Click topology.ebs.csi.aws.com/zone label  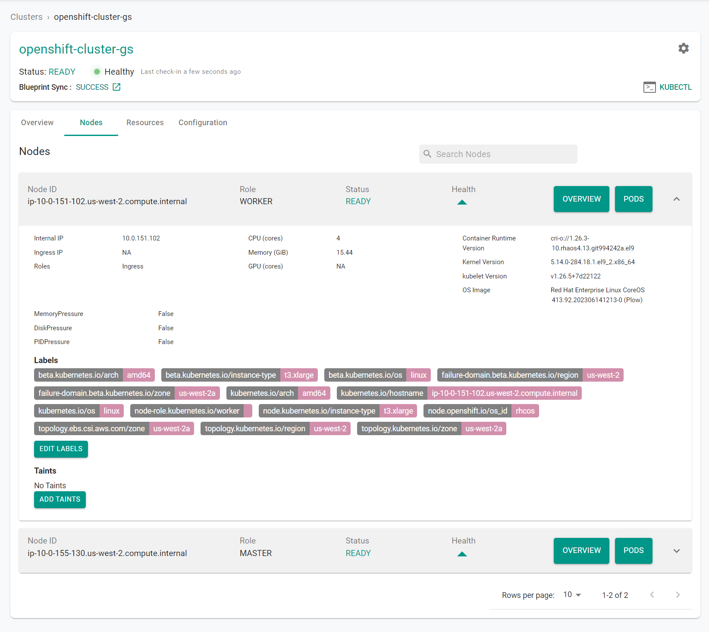point(114,429)
